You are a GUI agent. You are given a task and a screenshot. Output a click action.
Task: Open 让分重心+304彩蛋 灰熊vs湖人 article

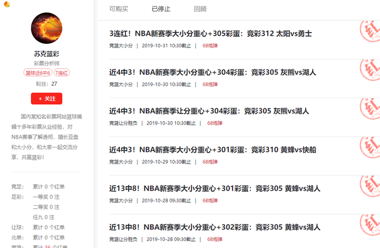[209, 111]
